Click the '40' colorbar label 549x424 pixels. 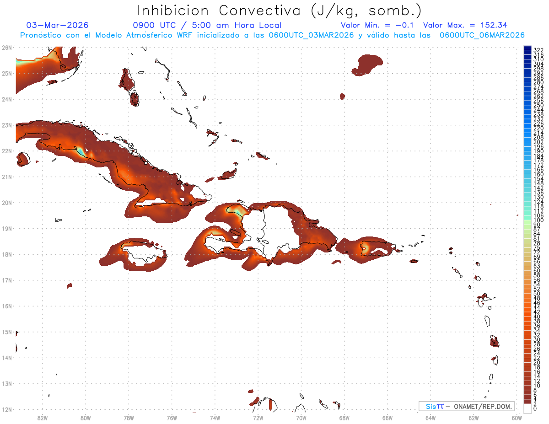537,317
